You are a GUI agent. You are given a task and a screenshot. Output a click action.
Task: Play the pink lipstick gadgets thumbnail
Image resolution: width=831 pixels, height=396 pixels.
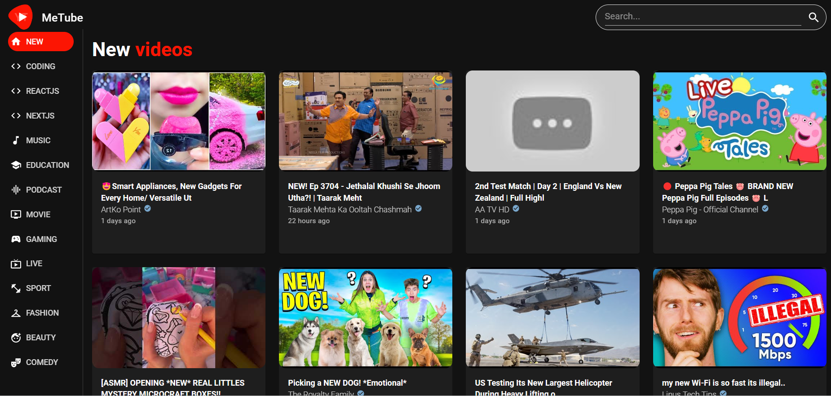[x=179, y=121]
